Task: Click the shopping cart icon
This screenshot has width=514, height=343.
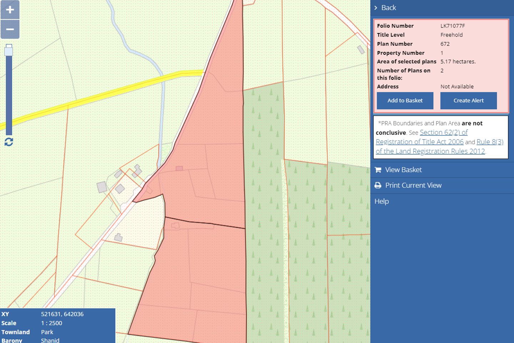Action: pos(378,170)
